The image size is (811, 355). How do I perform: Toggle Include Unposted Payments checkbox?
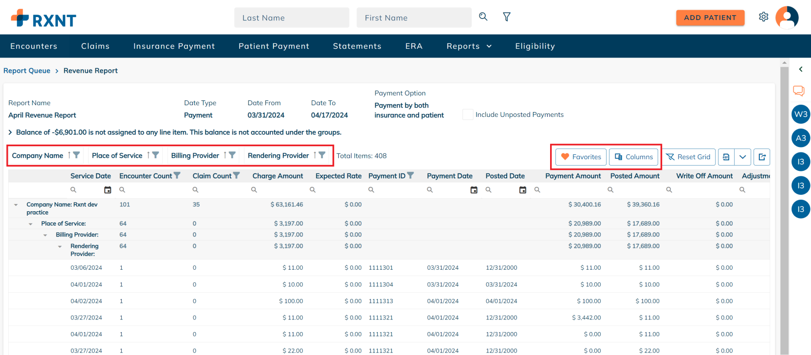(467, 114)
